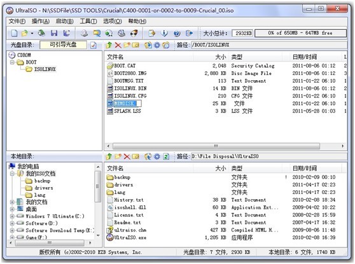Go up one level in disc pane
This screenshot has height=264, width=355.
click(x=109, y=45)
